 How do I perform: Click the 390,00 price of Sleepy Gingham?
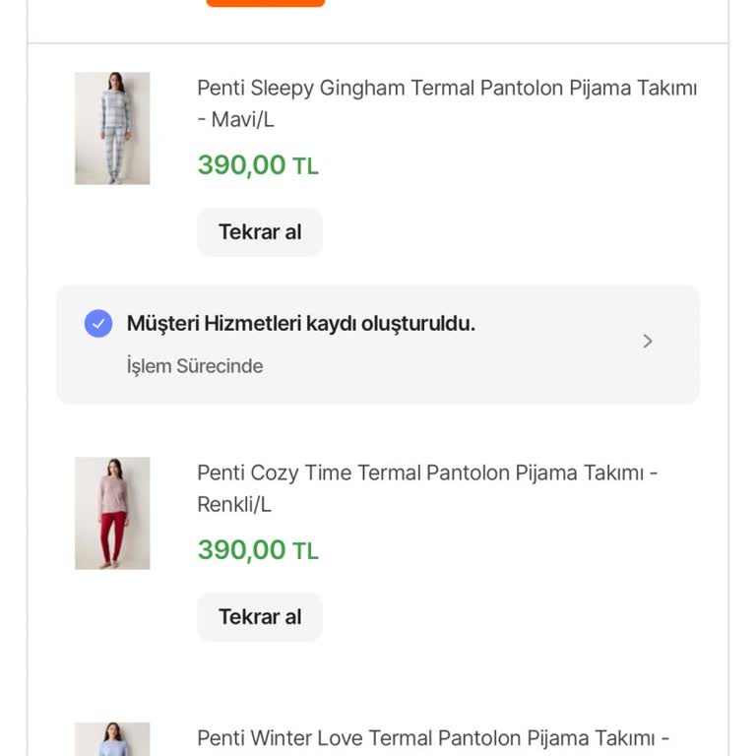(x=241, y=165)
